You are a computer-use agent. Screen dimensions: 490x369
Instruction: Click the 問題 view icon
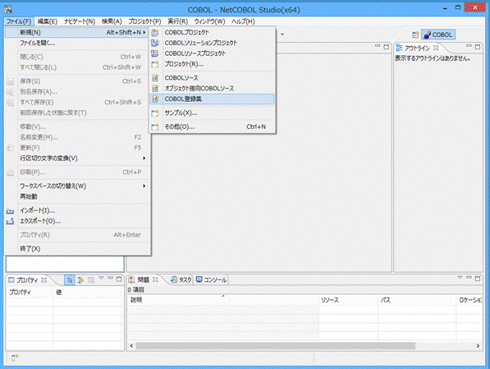[x=132, y=279]
